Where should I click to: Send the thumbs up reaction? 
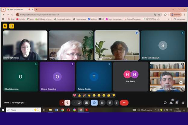(x=79, y=95)
